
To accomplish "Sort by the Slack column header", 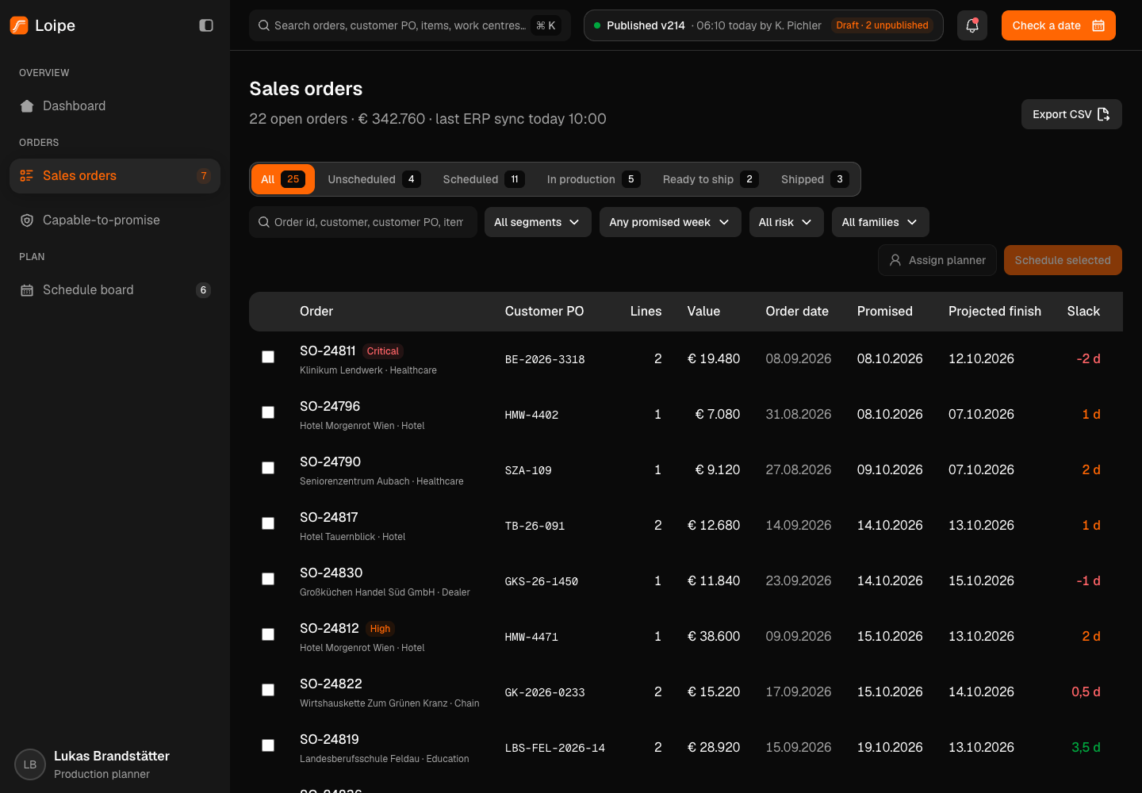I will click(x=1083, y=312).
